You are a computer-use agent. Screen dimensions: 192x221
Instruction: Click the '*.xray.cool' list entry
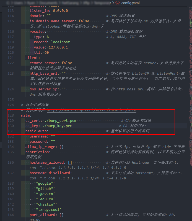pyautogui.click(x=47, y=209)
